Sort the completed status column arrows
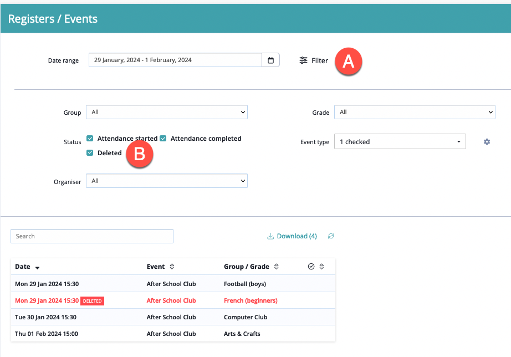Image resolution: width=511 pixels, height=357 pixels. [x=321, y=267]
